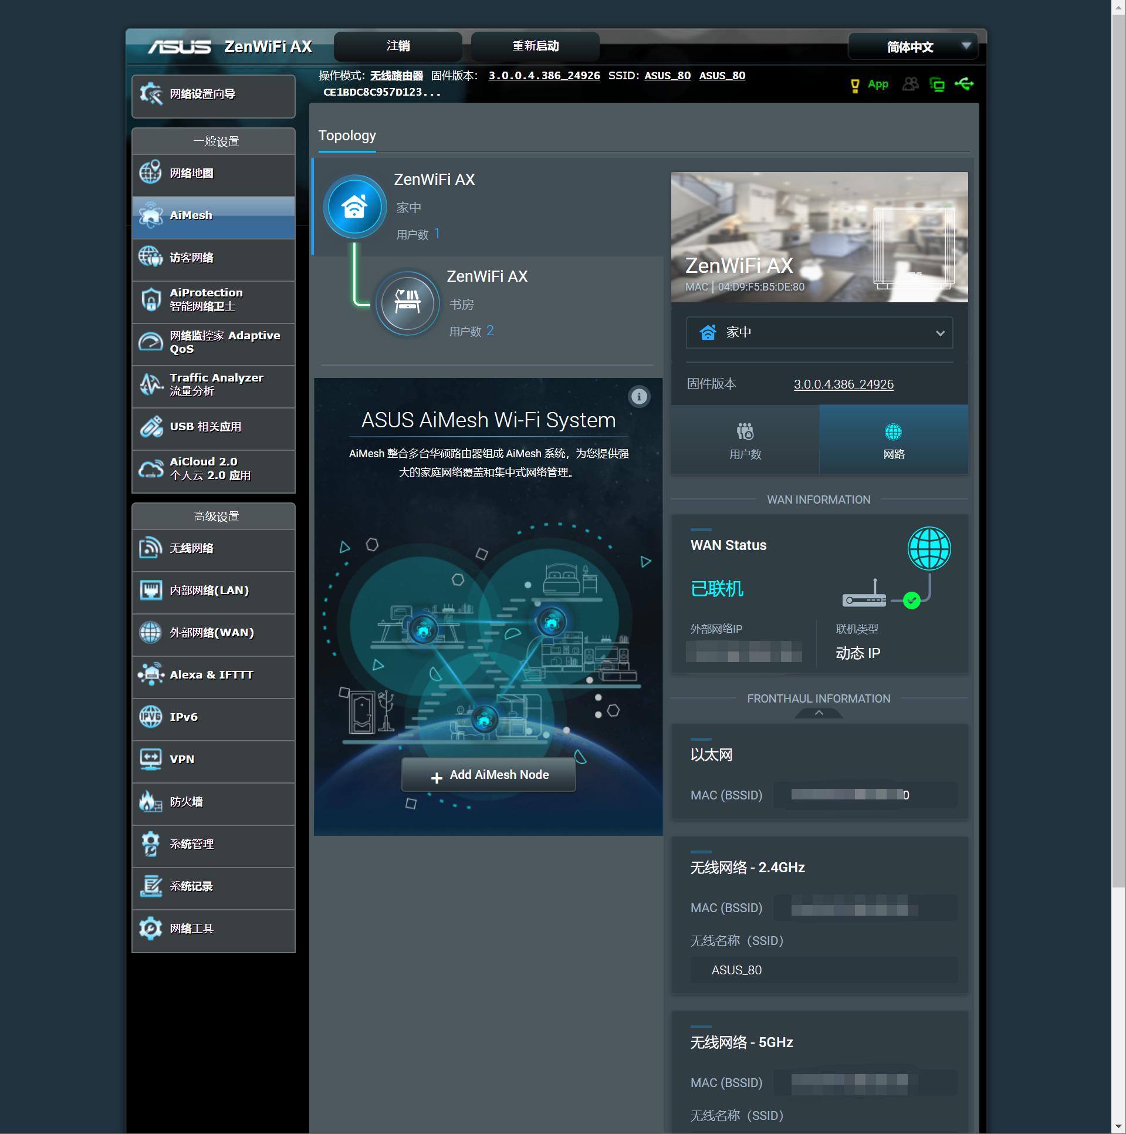
Task: Click the 已联机 WAN status text
Action: [717, 589]
